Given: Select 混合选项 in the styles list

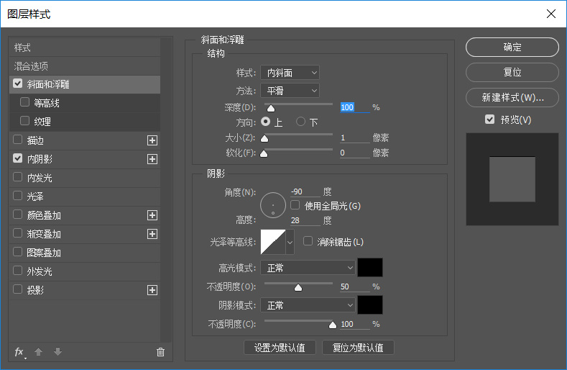Looking at the screenshot, I should click(x=33, y=66).
